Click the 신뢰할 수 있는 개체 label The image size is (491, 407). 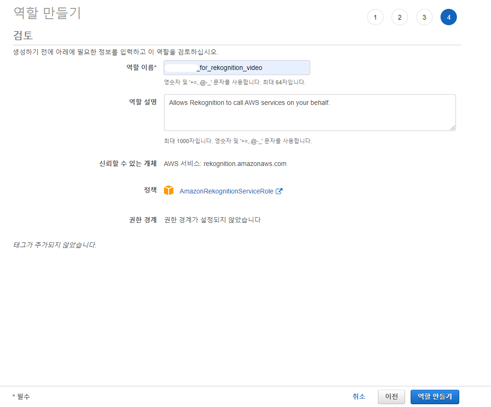pos(128,164)
